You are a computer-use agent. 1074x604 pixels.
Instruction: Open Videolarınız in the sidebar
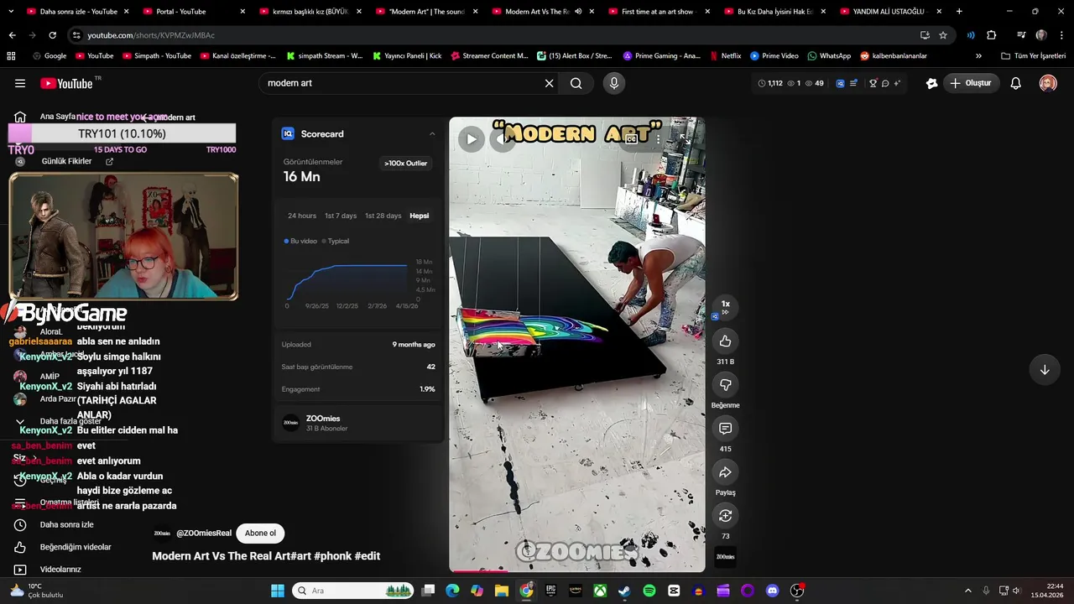pos(50,570)
